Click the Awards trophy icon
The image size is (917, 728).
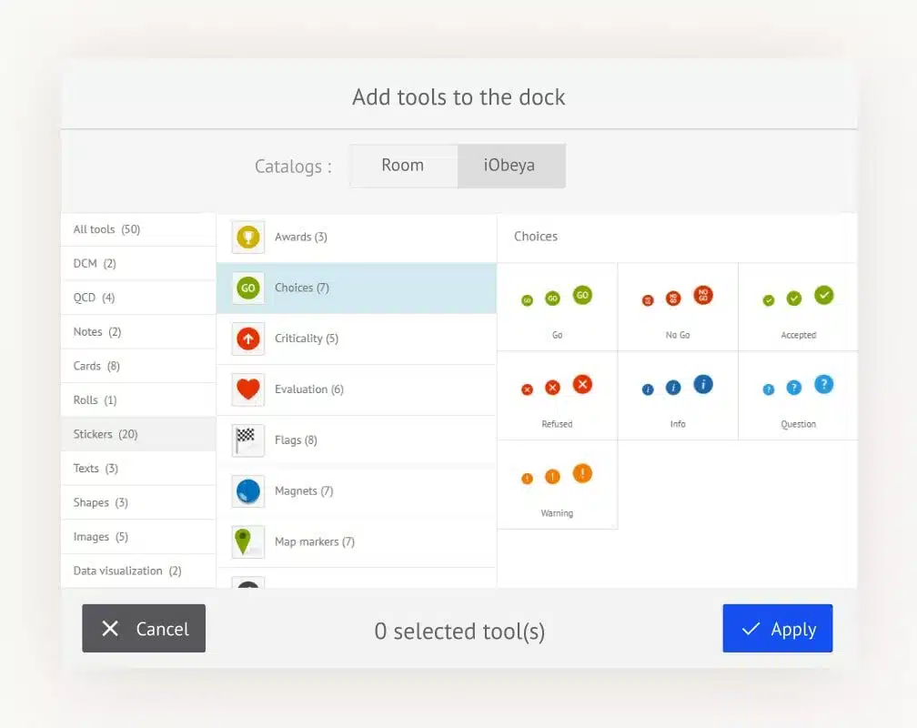(247, 238)
